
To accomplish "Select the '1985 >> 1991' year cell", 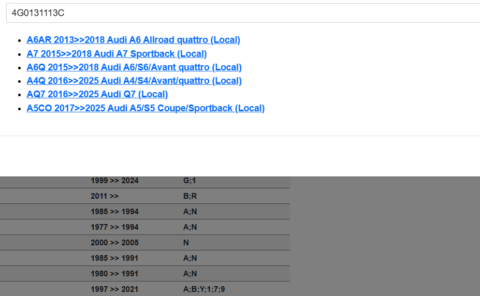I will tap(114, 258).
